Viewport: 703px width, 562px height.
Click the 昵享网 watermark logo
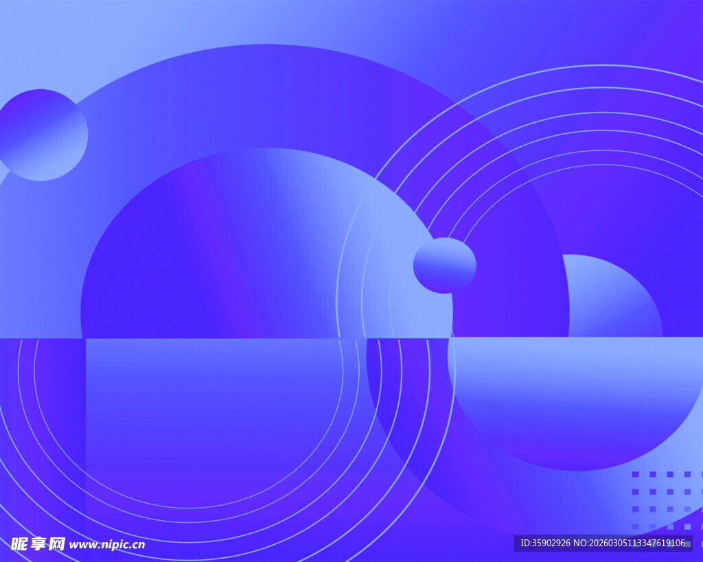38,543
